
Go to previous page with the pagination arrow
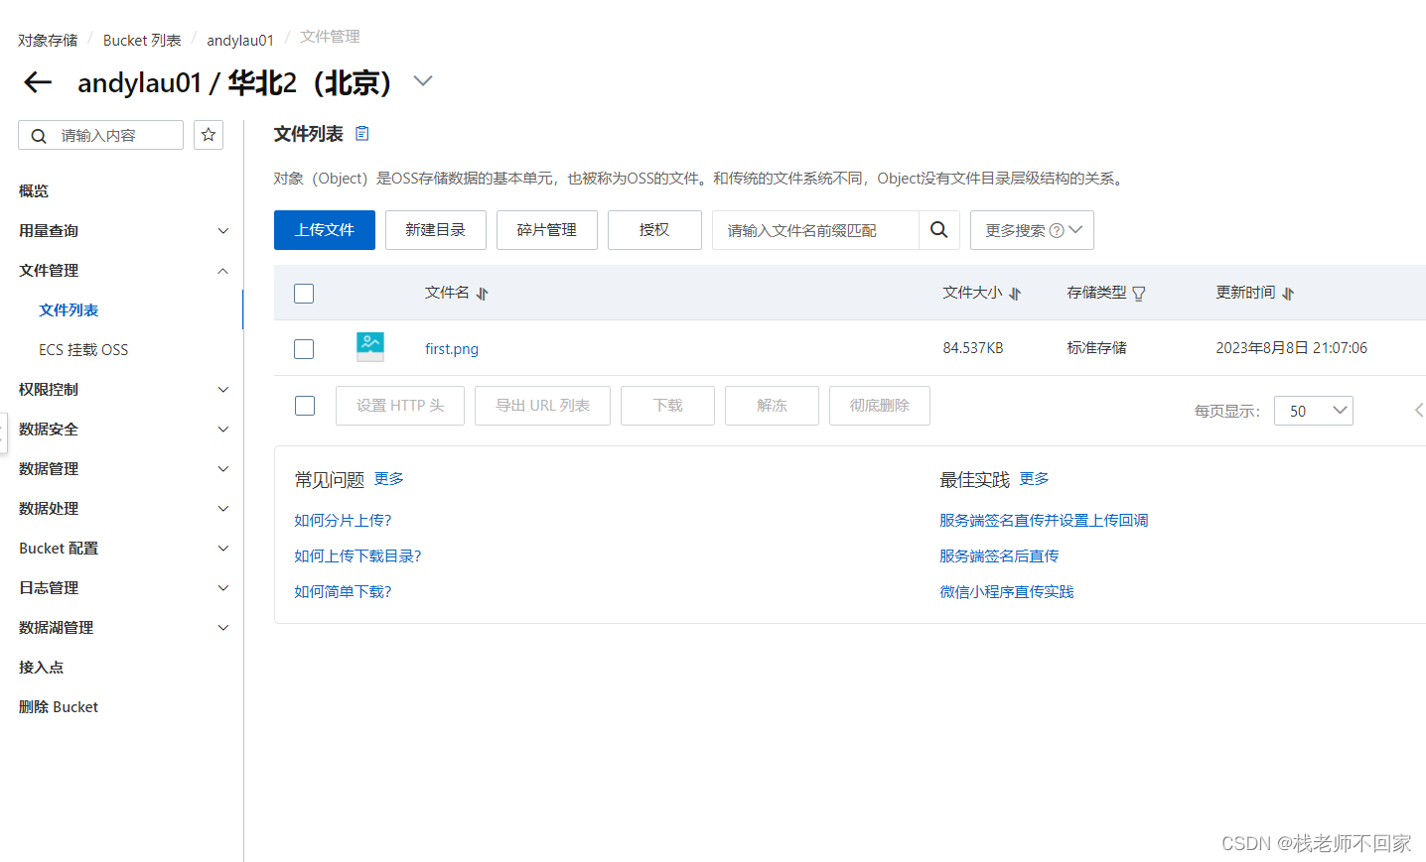pos(1419,410)
